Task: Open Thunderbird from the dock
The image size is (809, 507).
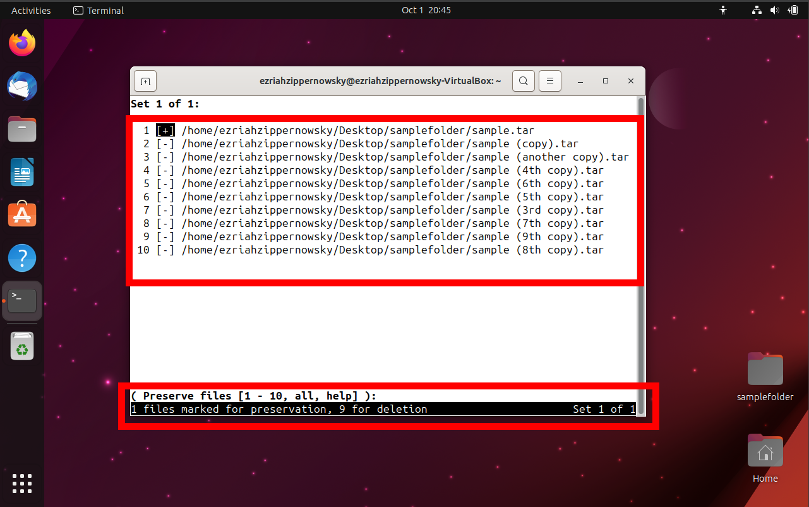Action: click(21, 86)
